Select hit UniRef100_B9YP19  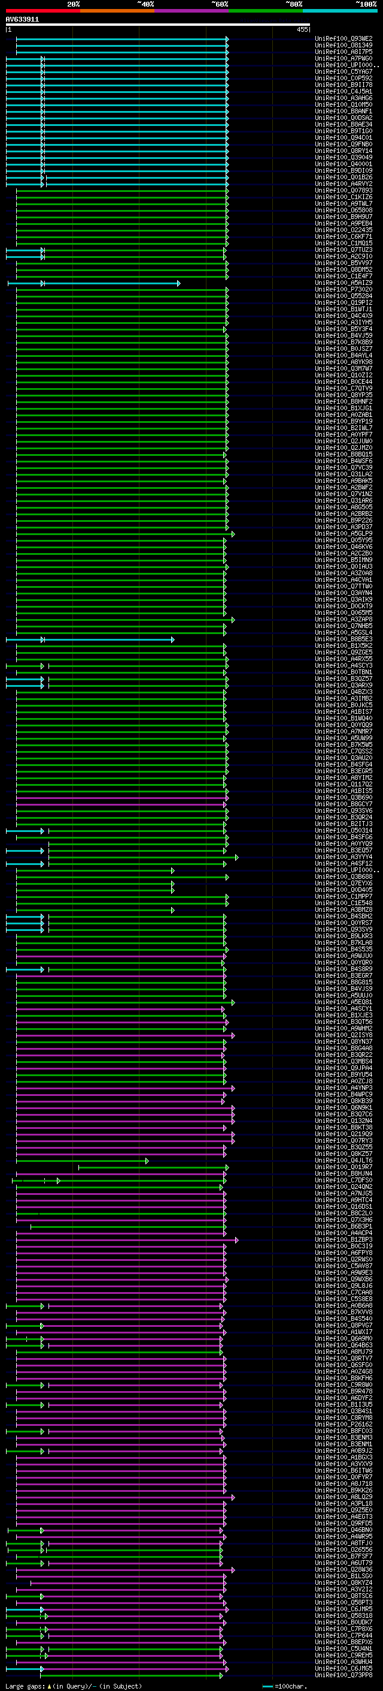click(x=344, y=422)
